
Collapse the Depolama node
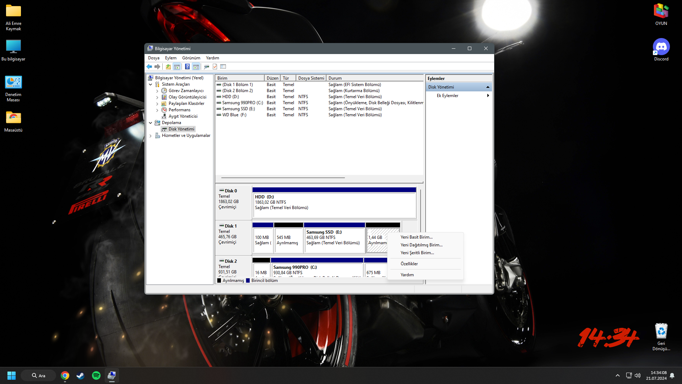150,123
